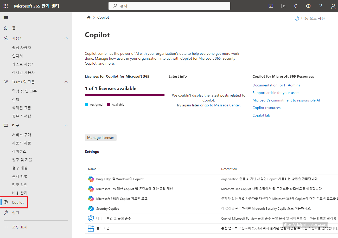Open the settings gear in header
The height and width of the screenshot is (238, 338).
pos(308,6)
